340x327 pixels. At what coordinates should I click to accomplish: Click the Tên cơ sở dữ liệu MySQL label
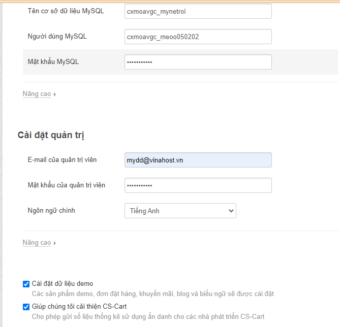point(66,11)
